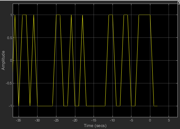Click the -25 tick label on time axis

56,120
